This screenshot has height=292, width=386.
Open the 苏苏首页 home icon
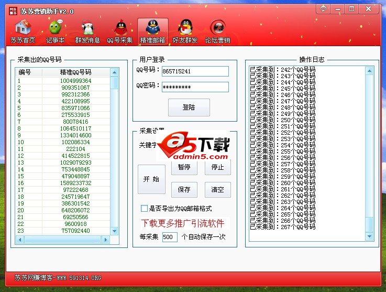[23, 32]
